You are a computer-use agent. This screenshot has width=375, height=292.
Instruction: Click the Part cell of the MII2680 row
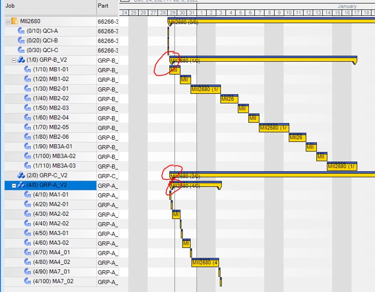(x=108, y=22)
